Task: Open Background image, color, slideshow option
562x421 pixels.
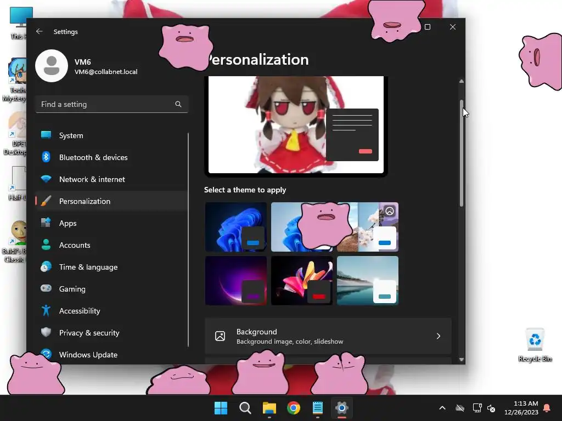Action: 328,336
